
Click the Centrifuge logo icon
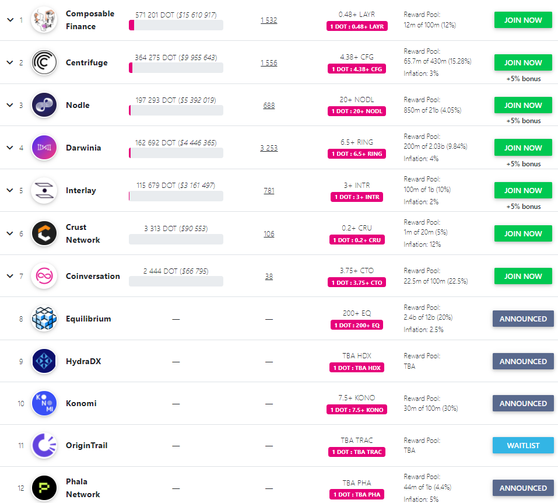(44, 62)
